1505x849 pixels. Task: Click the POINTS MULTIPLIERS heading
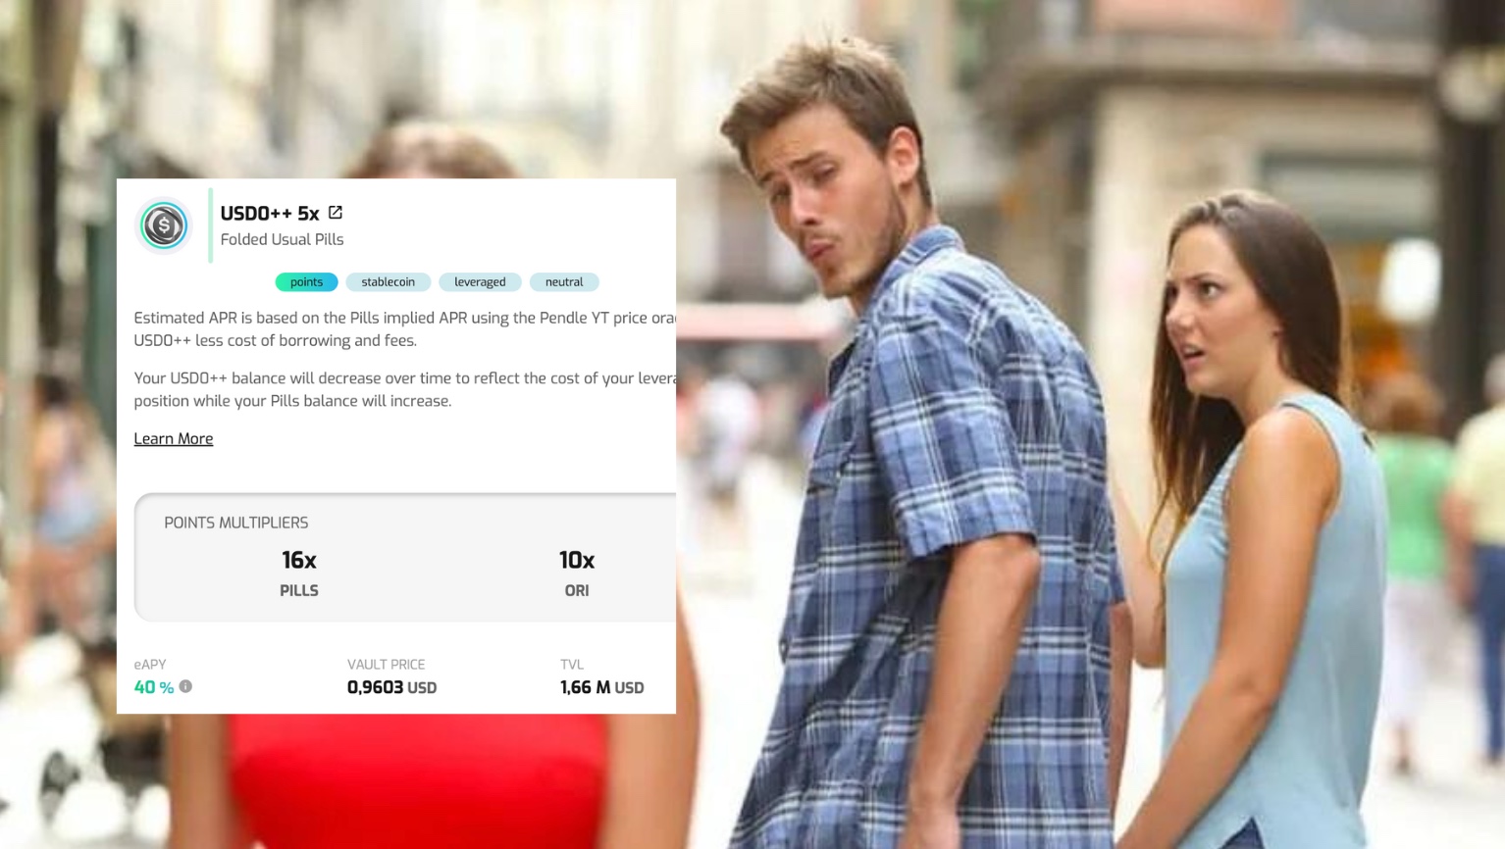coord(236,523)
